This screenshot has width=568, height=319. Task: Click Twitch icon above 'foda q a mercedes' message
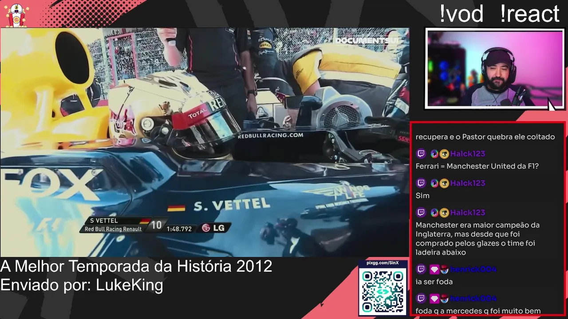421,298
